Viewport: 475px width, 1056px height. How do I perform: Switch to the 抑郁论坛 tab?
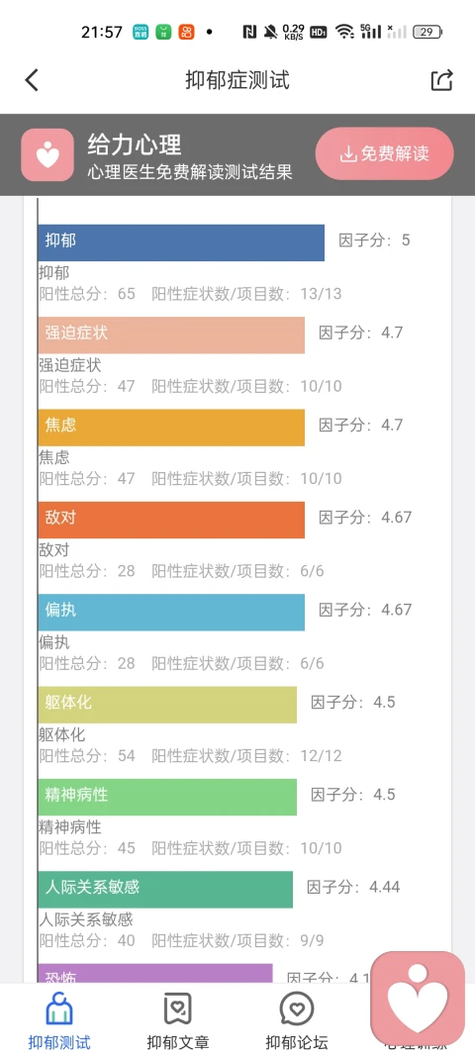click(297, 1019)
